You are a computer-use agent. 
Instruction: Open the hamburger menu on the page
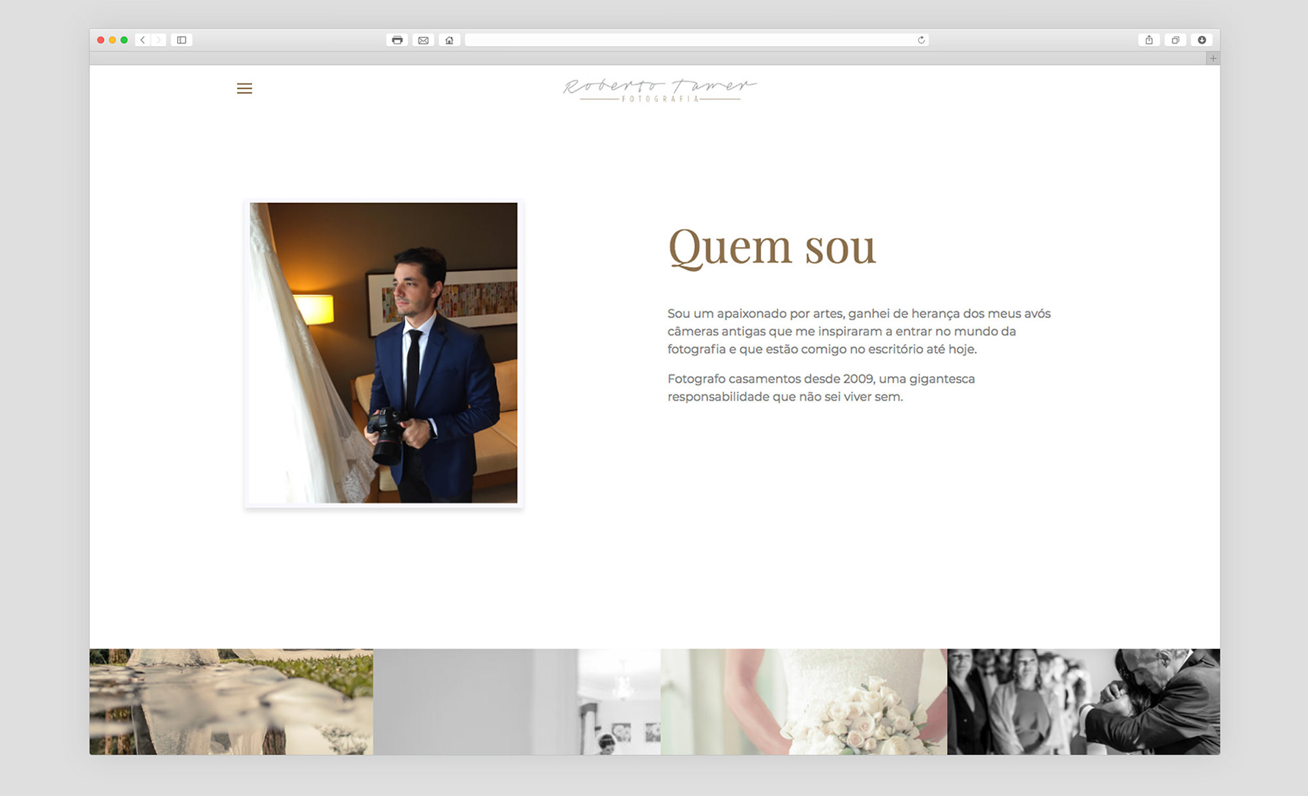point(244,89)
